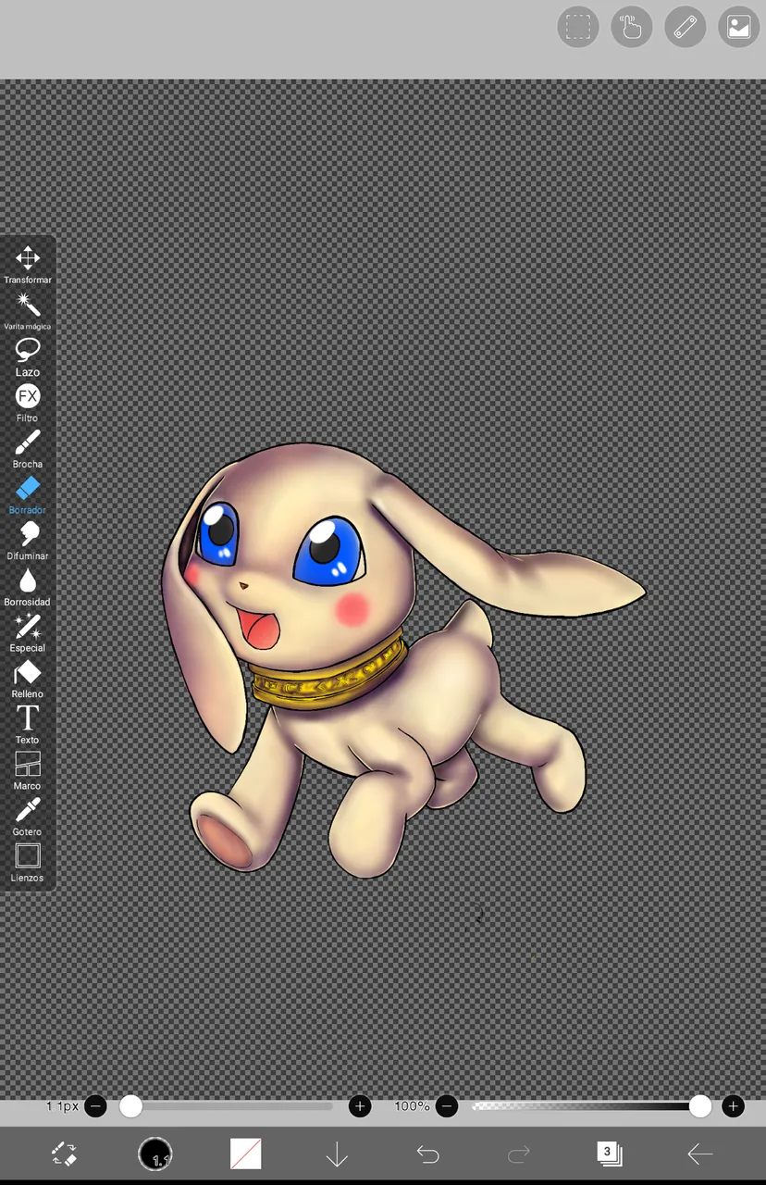Choose the Difuminar smudge tool
The width and height of the screenshot is (766, 1185).
coord(28,541)
